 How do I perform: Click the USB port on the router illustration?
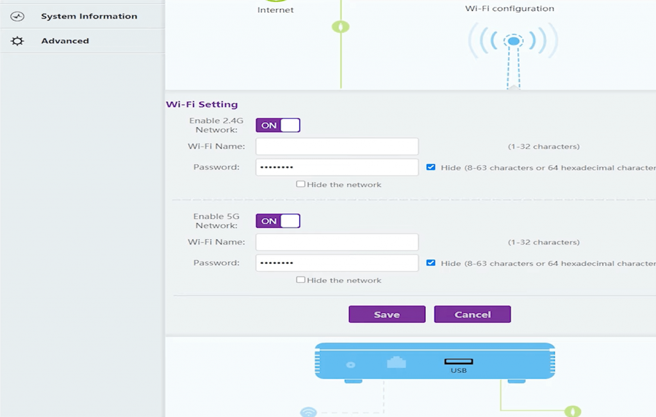pos(459,359)
